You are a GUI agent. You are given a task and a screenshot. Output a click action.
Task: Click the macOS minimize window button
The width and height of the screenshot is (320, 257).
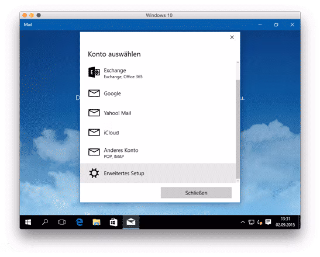click(x=32, y=15)
